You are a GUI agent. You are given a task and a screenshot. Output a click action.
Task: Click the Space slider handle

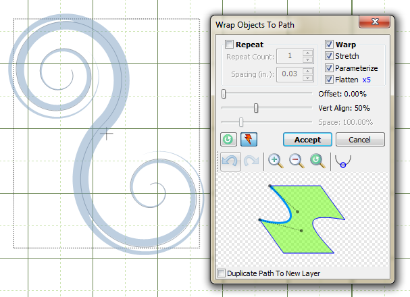coord(241,122)
